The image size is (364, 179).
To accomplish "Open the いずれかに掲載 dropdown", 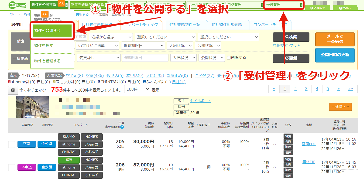I will (97, 46).
